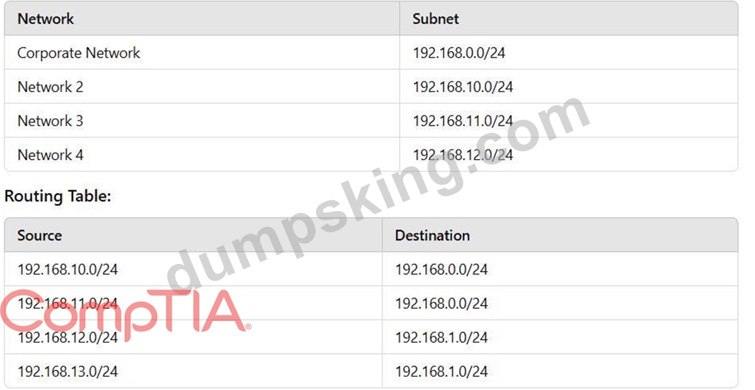Click the first row destination 192.168.0.0/24
Image resolution: width=755 pixels, height=390 pixels.
tap(441, 269)
